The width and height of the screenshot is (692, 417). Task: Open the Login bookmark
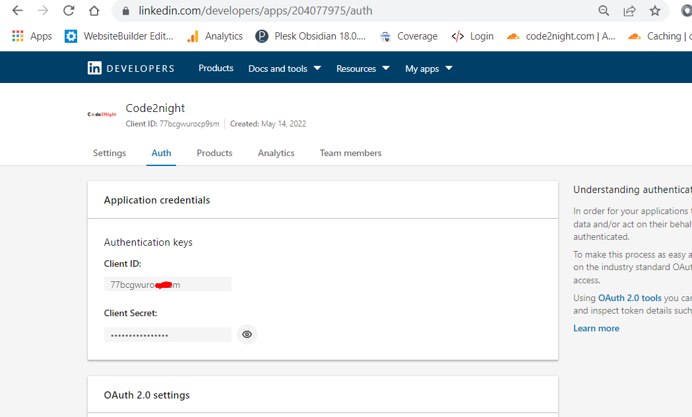coord(472,36)
